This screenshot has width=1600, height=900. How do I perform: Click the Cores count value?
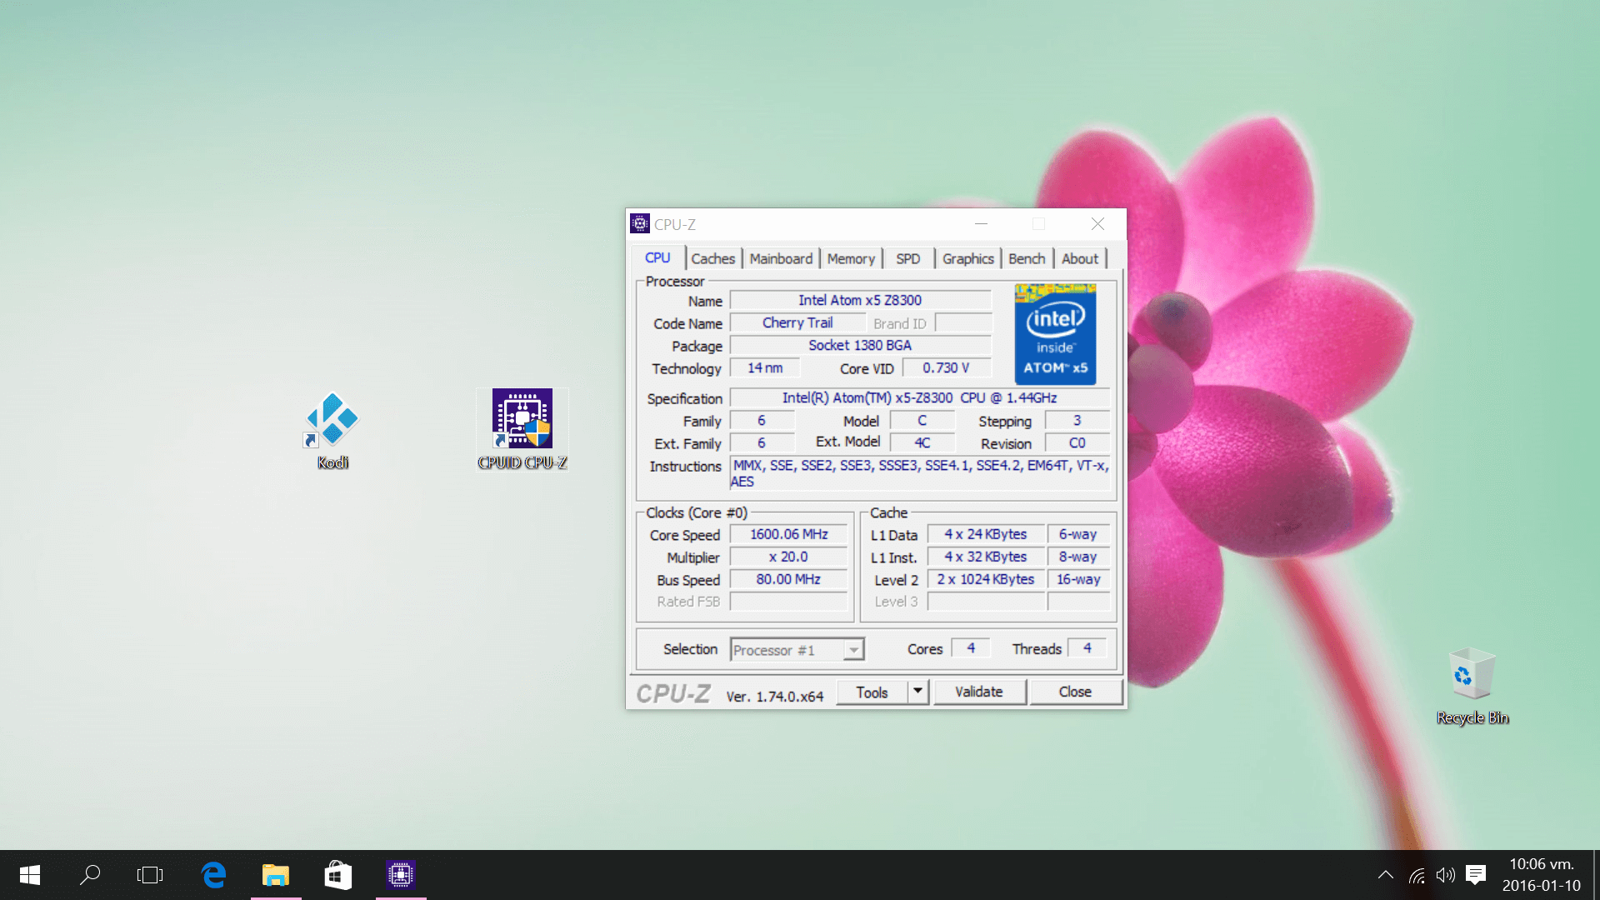point(971,647)
